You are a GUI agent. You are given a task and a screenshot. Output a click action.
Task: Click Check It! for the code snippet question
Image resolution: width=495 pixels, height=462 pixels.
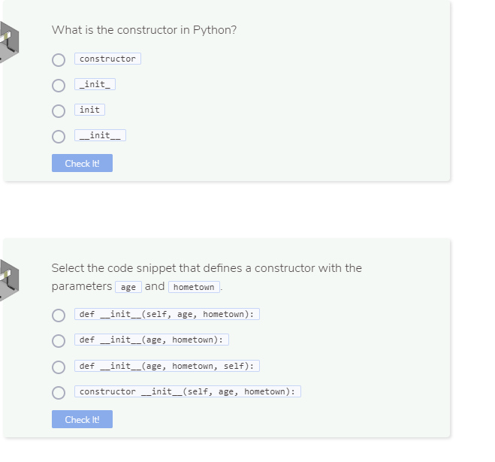pyautogui.click(x=82, y=419)
